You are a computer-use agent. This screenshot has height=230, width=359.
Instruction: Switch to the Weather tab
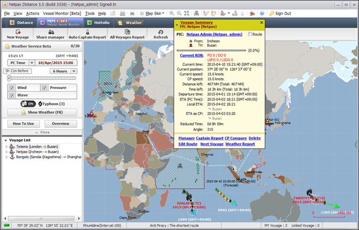pyautogui.click(x=130, y=23)
